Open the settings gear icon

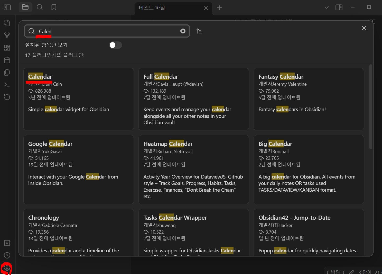click(x=7, y=268)
